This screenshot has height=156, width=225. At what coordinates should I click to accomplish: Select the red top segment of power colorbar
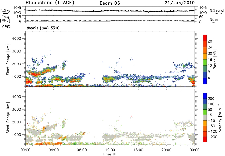click(x=205, y=38)
